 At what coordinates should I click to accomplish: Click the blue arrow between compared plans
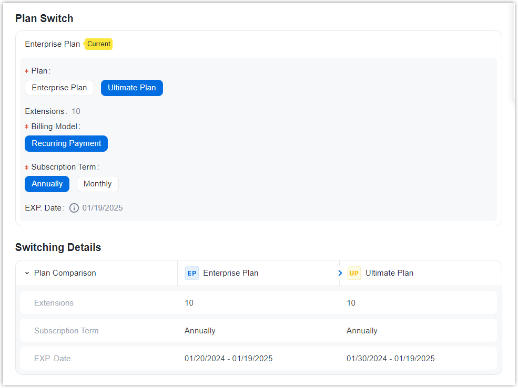[x=340, y=273]
